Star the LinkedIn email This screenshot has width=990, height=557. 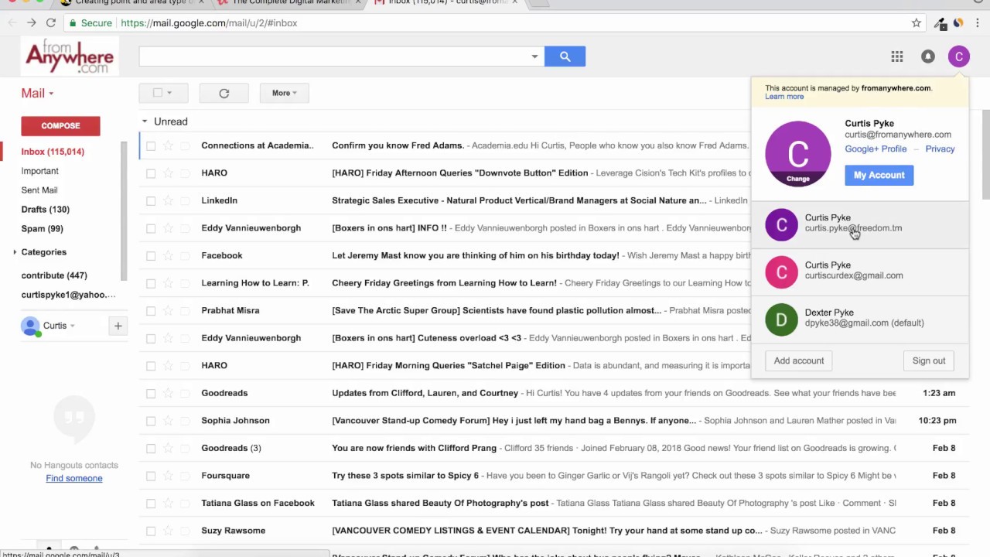point(168,200)
